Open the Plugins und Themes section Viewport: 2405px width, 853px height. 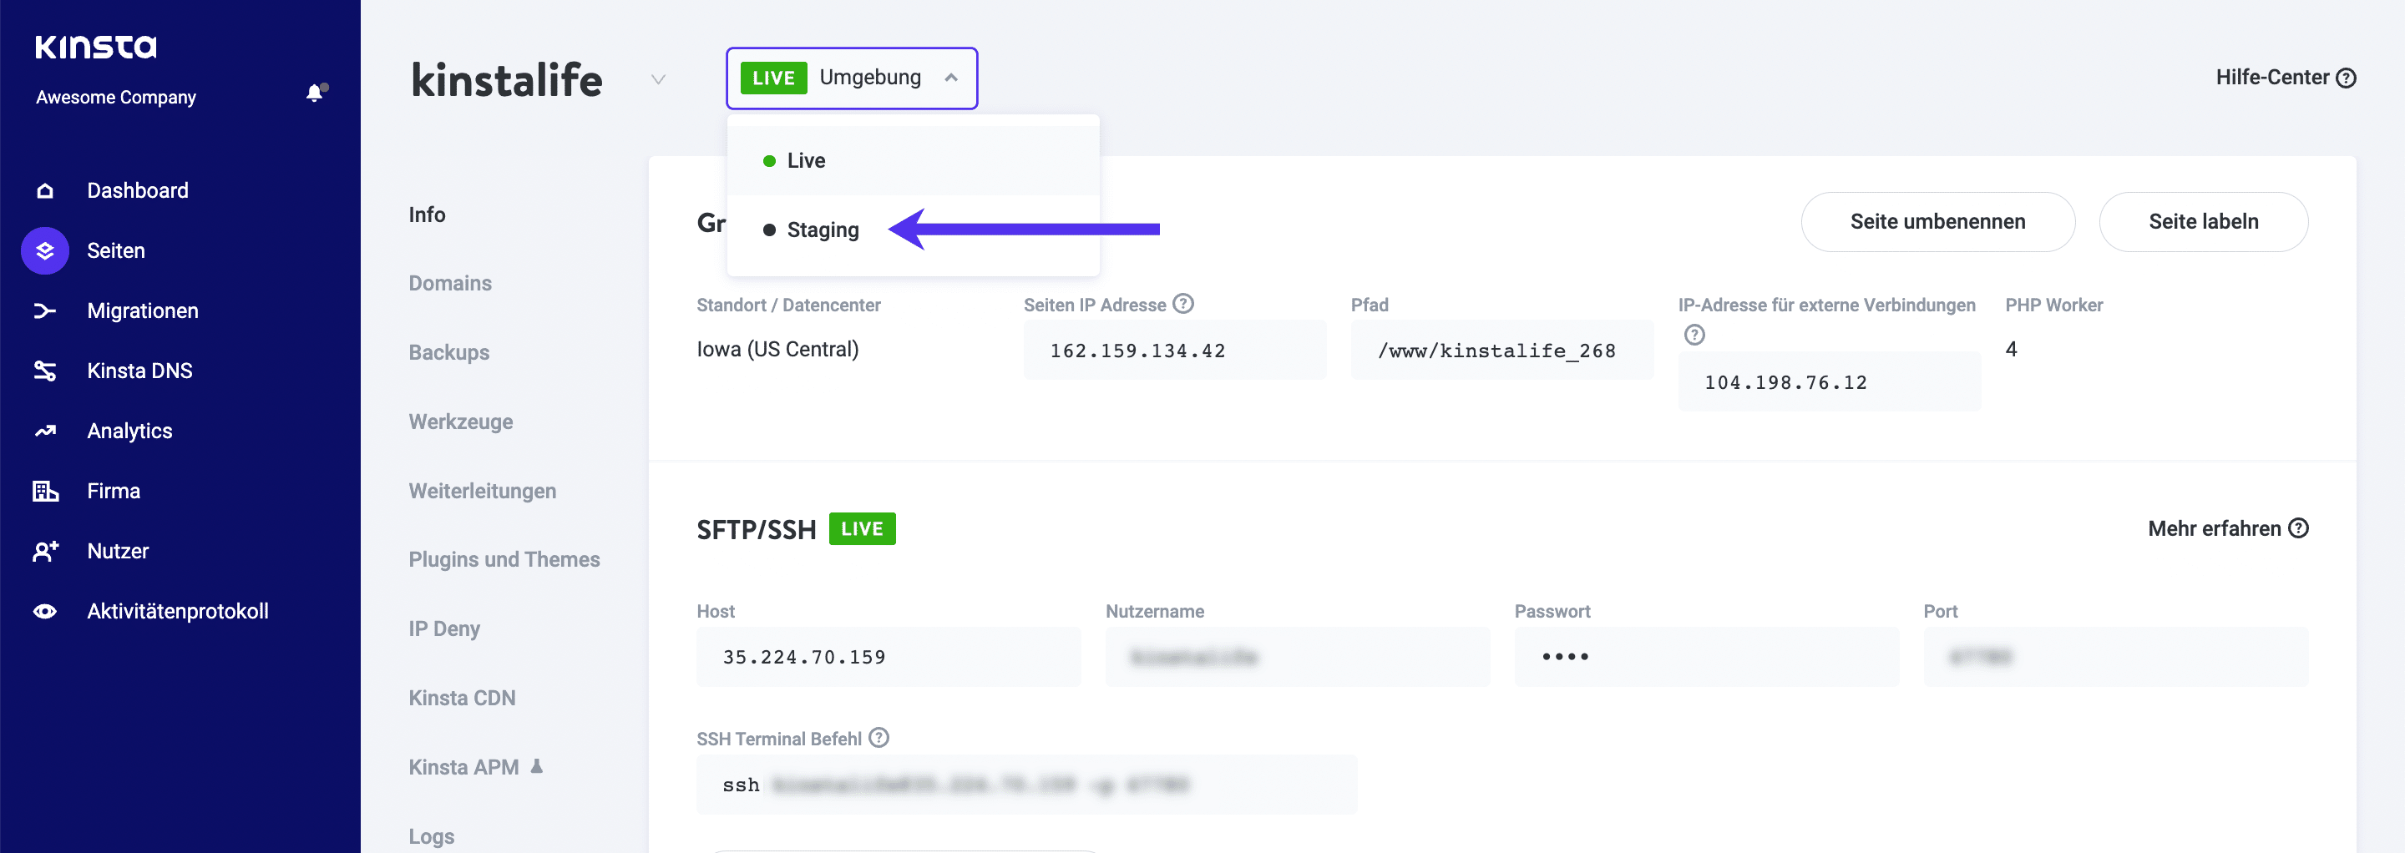point(504,559)
